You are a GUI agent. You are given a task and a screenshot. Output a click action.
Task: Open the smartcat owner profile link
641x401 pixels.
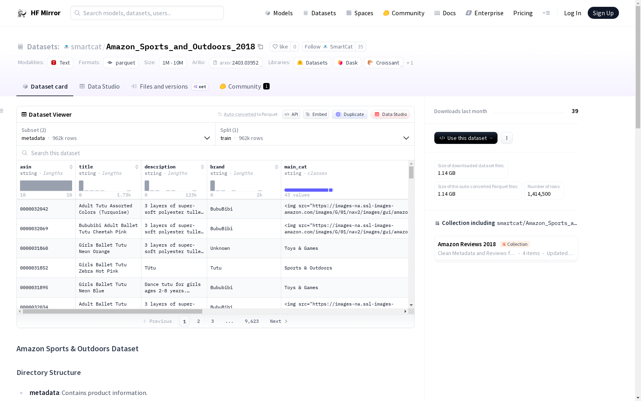tap(86, 47)
